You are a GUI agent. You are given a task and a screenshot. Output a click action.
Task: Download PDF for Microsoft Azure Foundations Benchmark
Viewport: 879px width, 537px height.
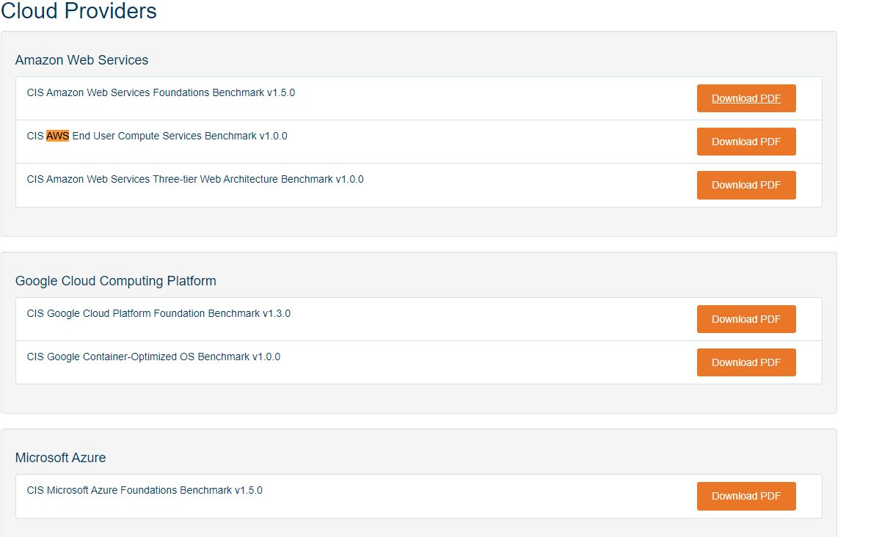[746, 496]
